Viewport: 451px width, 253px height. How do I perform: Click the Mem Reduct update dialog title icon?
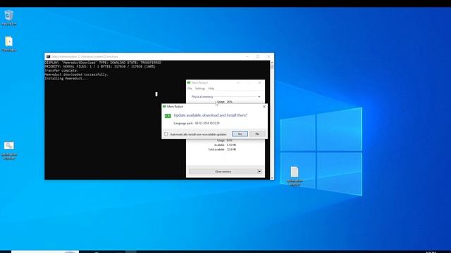[164, 106]
